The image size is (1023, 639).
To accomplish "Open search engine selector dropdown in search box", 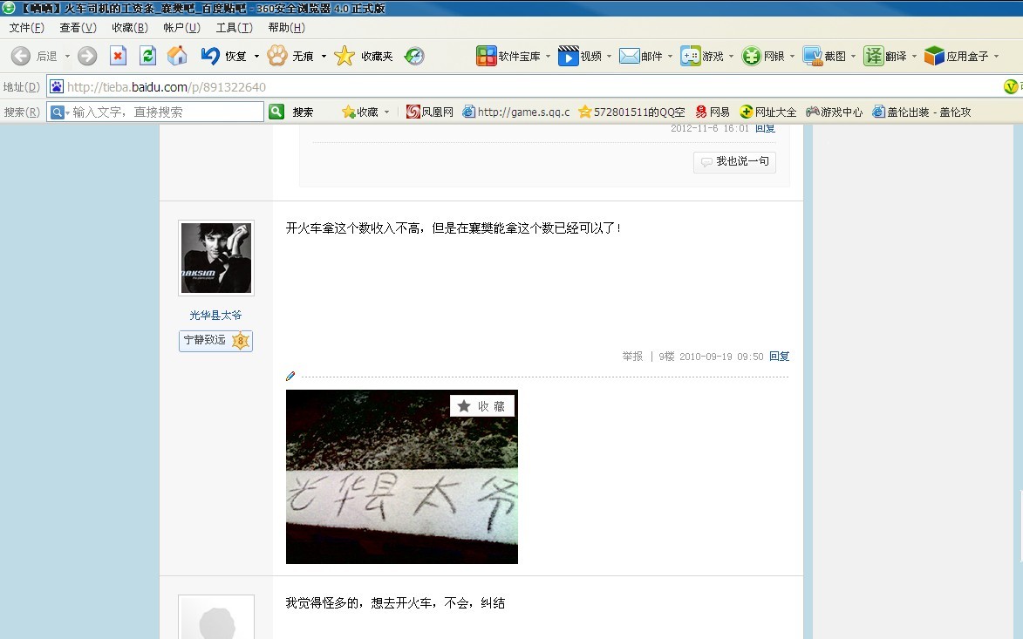I will coord(67,112).
